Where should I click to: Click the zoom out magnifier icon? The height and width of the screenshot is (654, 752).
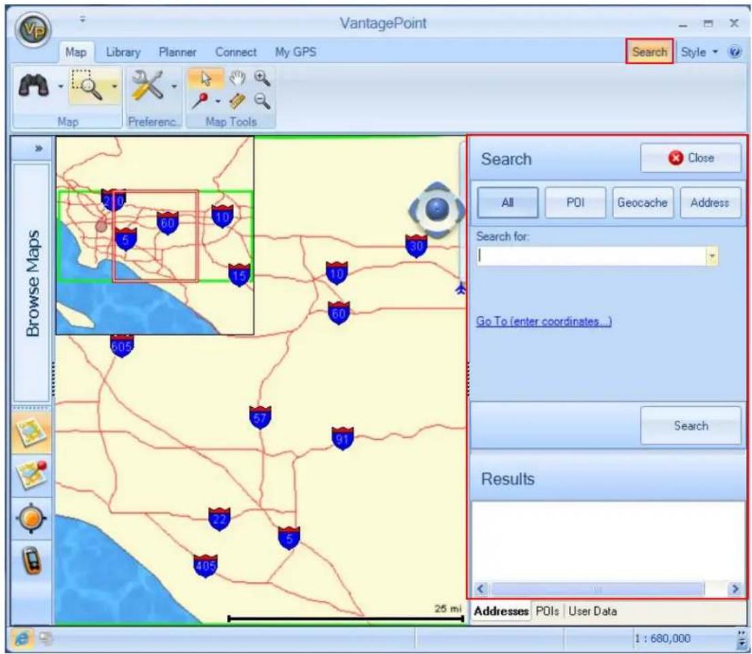point(262,101)
